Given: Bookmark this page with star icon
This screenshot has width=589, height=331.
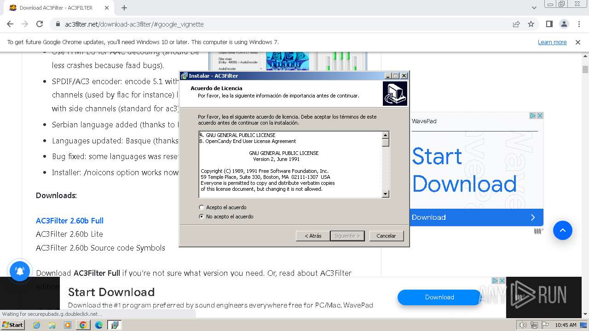Looking at the screenshot, I should [x=531, y=24].
